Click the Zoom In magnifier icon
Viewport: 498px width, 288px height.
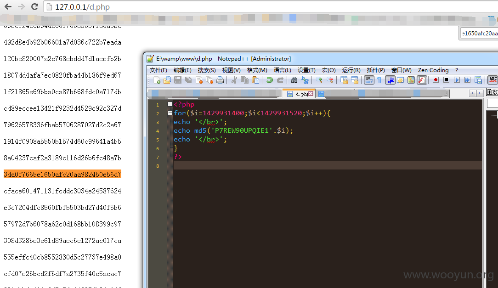(x=319, y=80)
